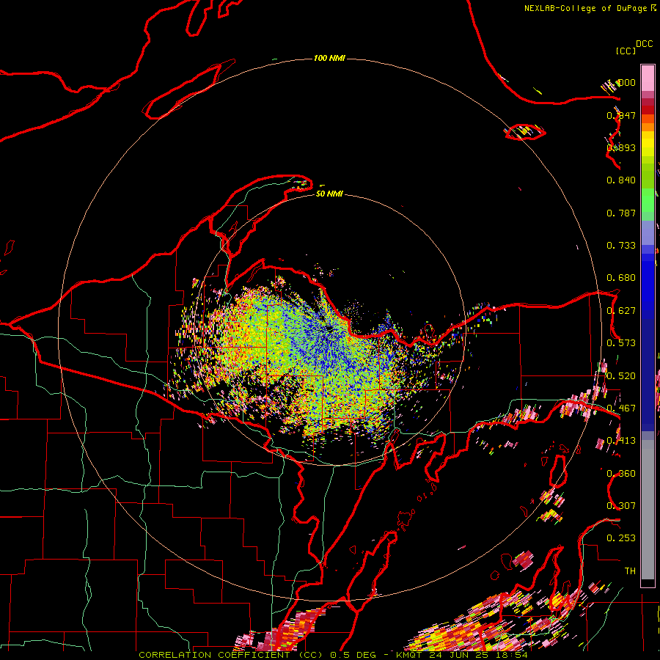Image resolution: width=660 pixels, height=660 pixels.
Task: Click the 50 NMI range ring label
Action: pos(329,194)
